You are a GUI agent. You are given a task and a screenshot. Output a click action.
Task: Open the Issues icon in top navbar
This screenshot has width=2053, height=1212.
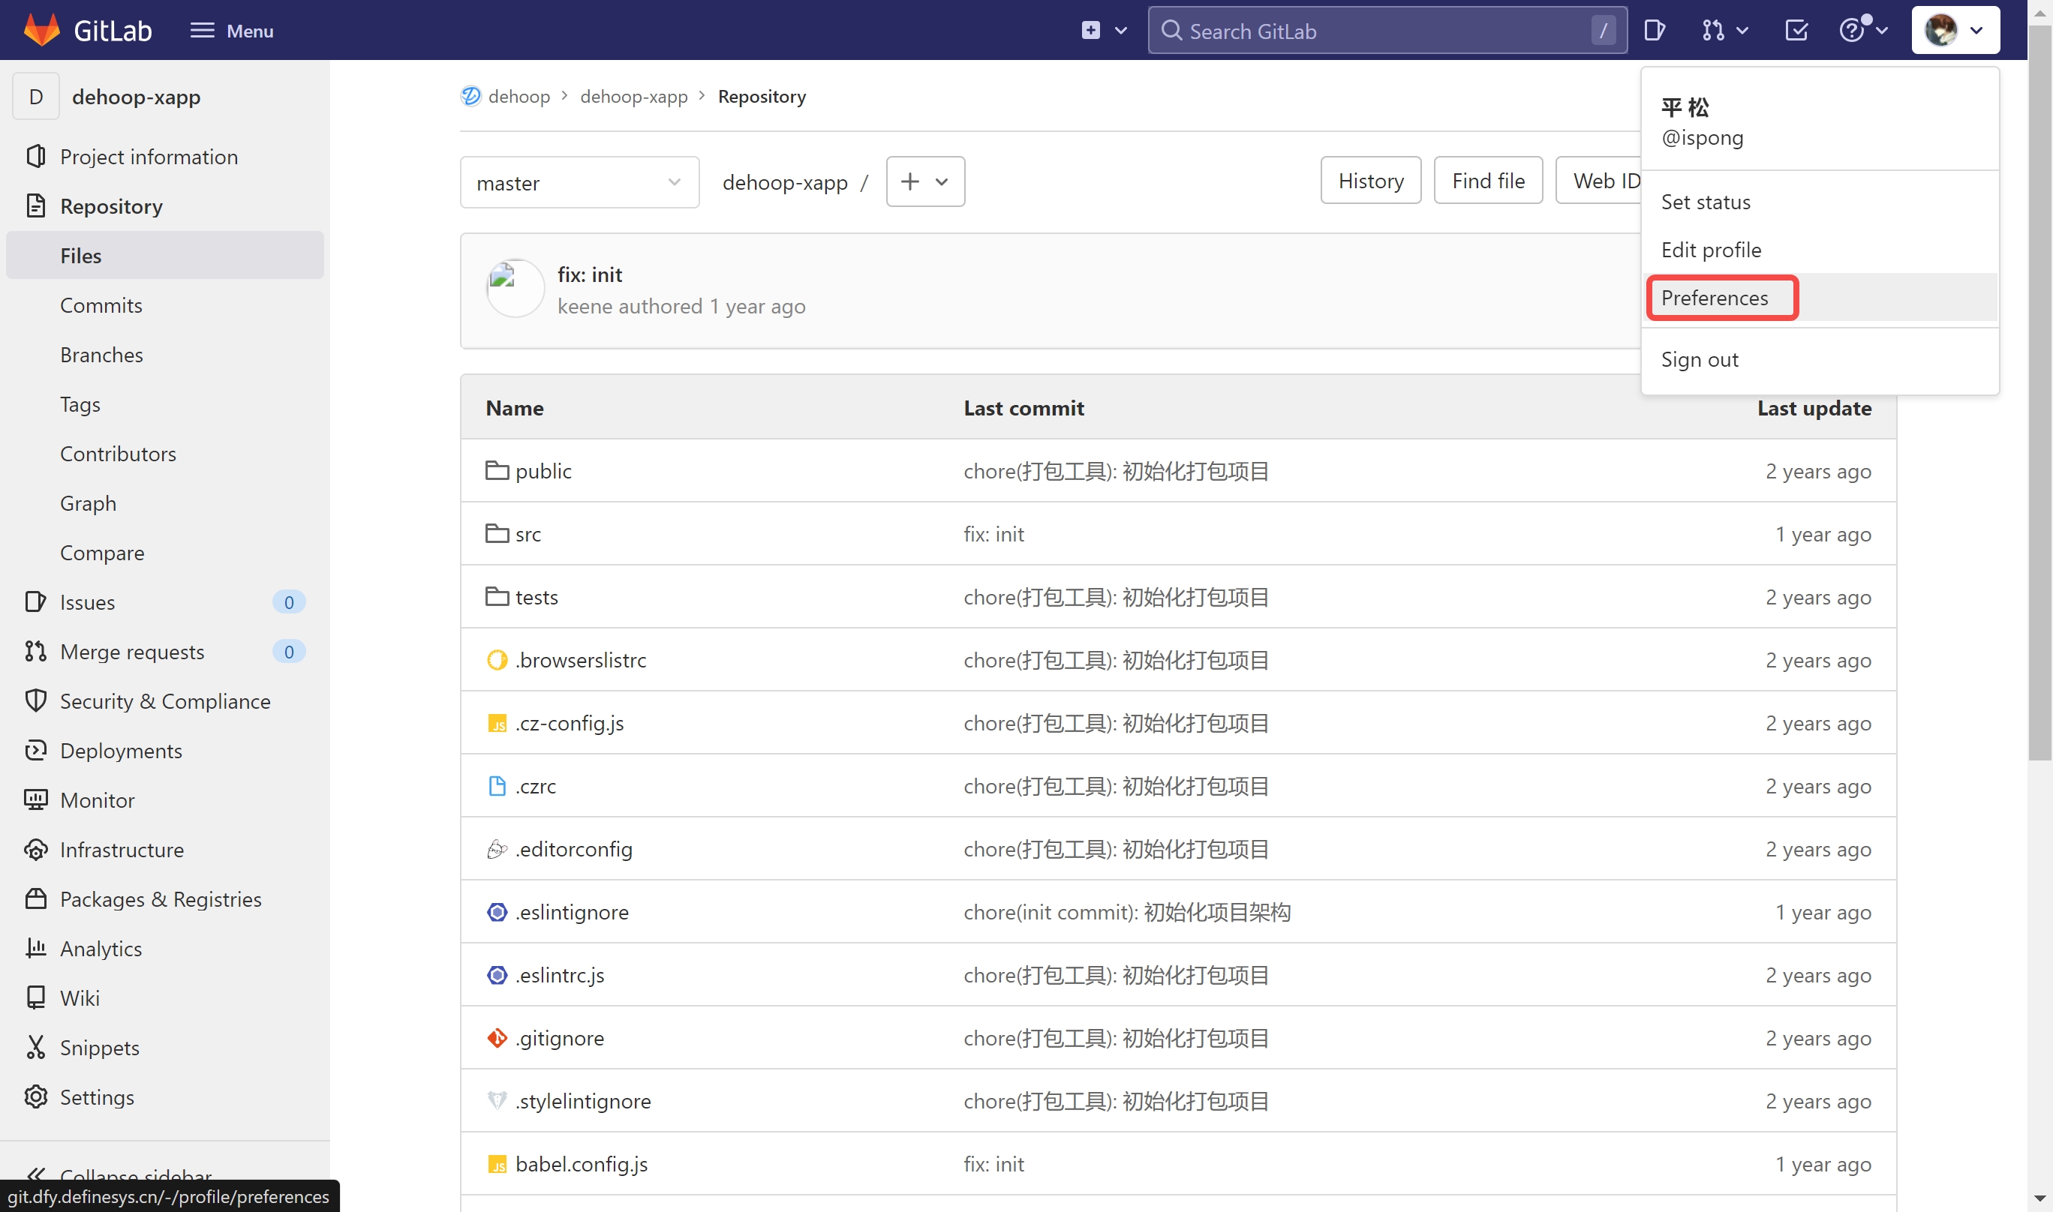point(1655,30)
